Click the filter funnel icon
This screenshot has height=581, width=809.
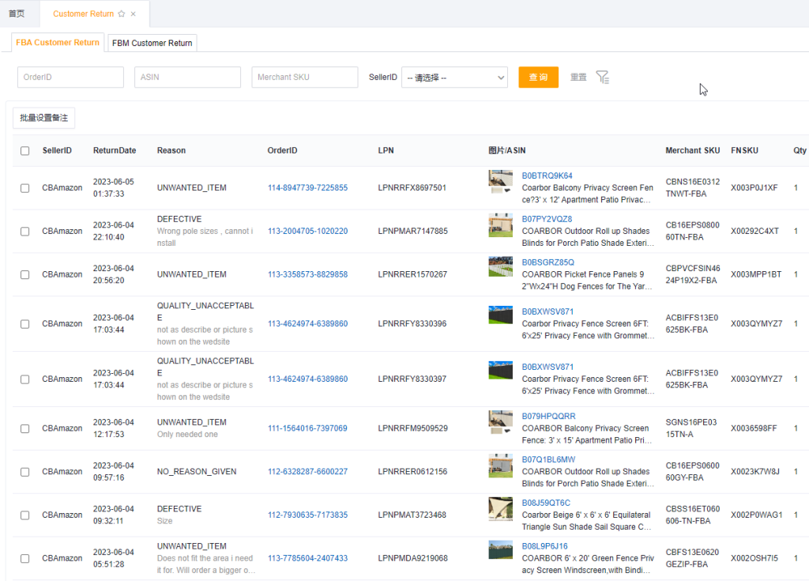click(x=602, y=77)
